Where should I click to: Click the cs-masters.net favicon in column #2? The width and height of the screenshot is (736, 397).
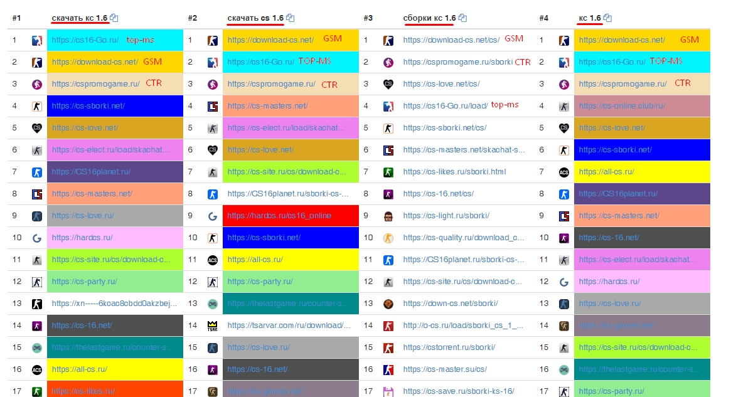pyautogui.click(x=213, y=107)
